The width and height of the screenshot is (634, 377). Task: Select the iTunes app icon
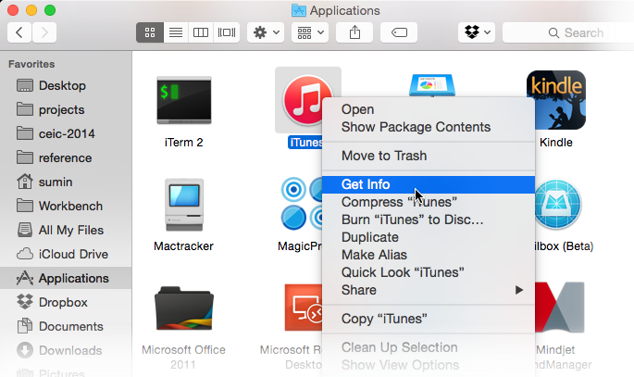307,99
